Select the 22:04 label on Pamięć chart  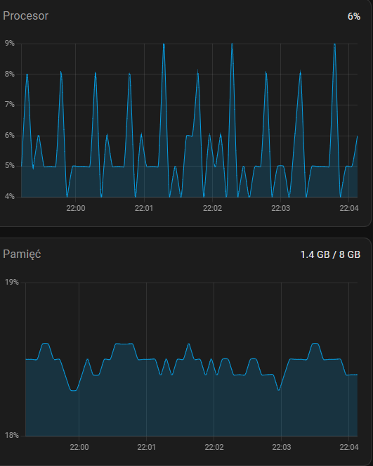pyautogui.click(x=349, y=447)
